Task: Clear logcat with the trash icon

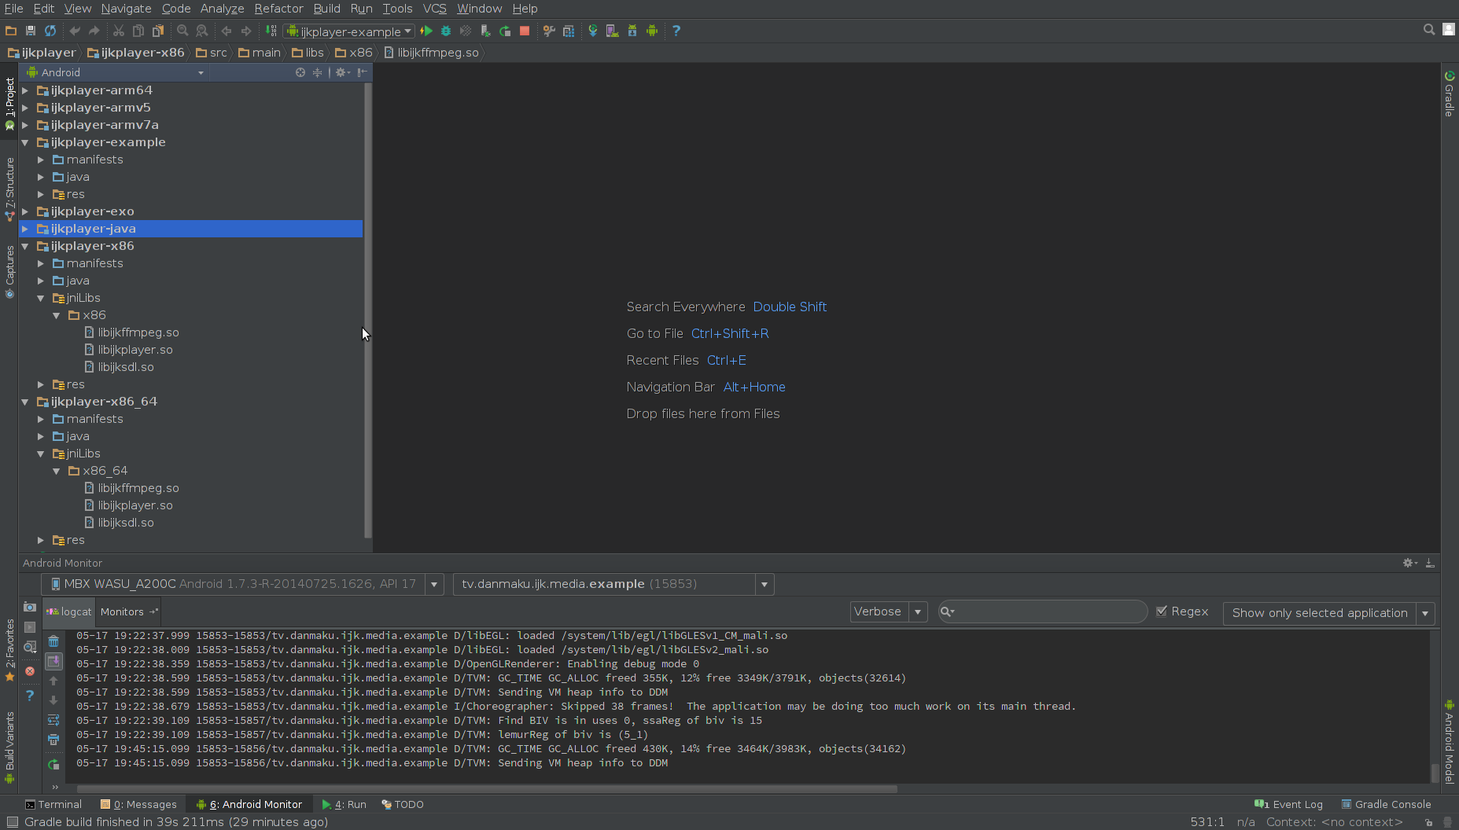Action: click(53, 641)
